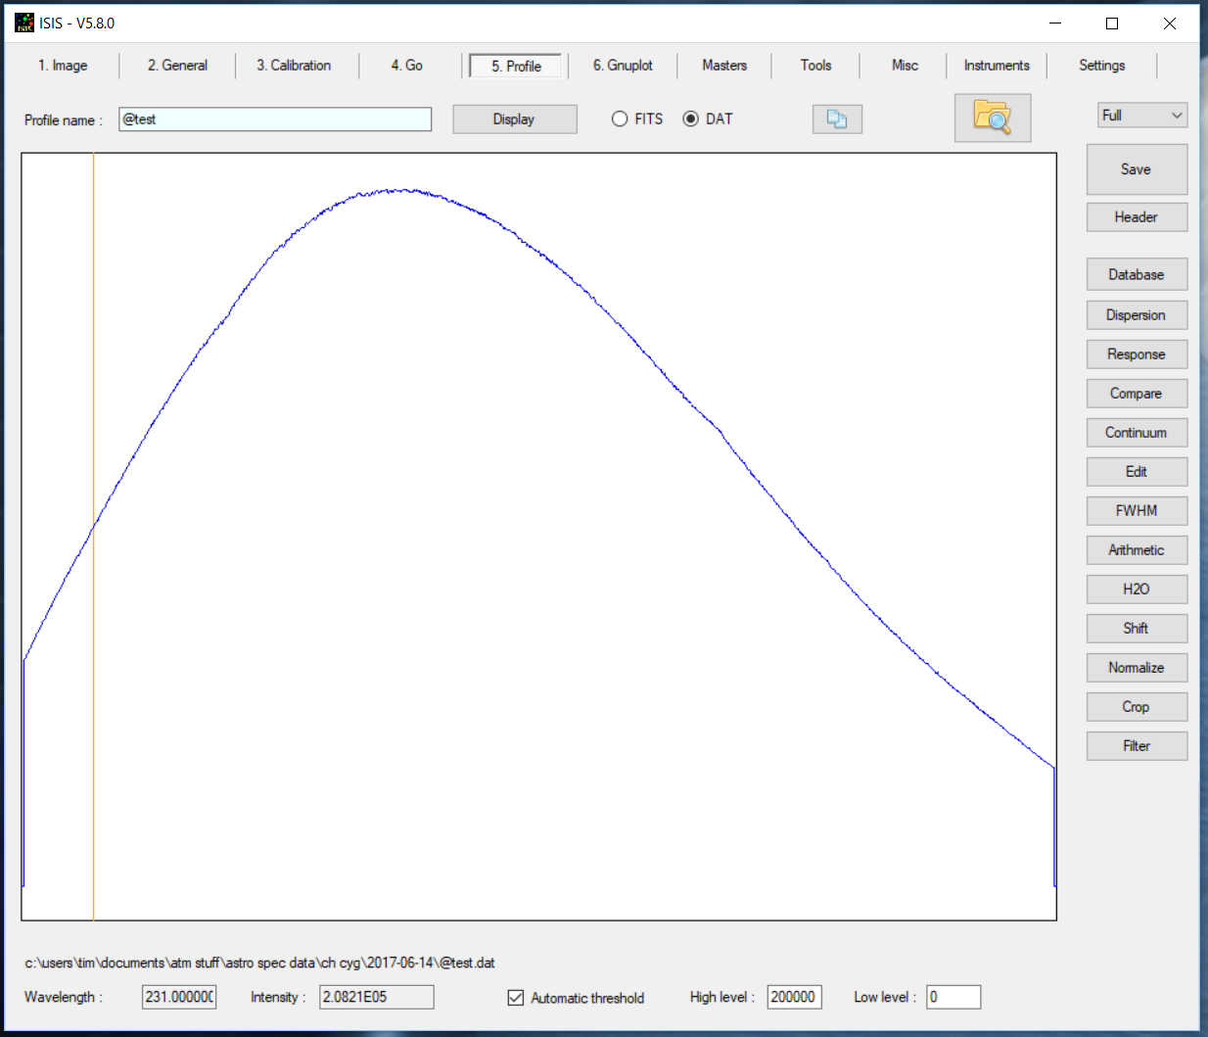Click the FWHM button
Viewport: 1208px width, 1037px height.
tap(1137, 511)
